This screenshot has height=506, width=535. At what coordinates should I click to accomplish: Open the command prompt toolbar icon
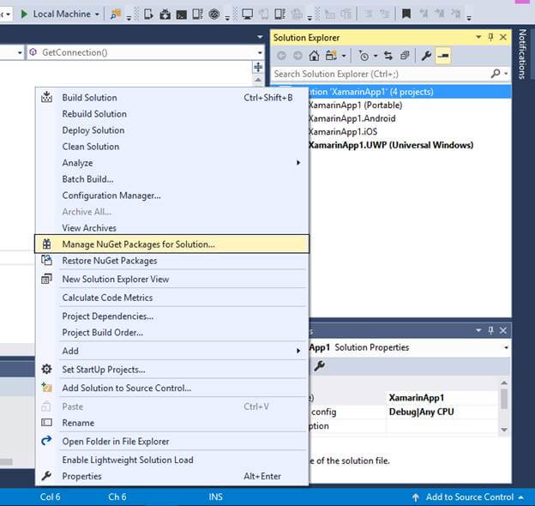(181, 15)
